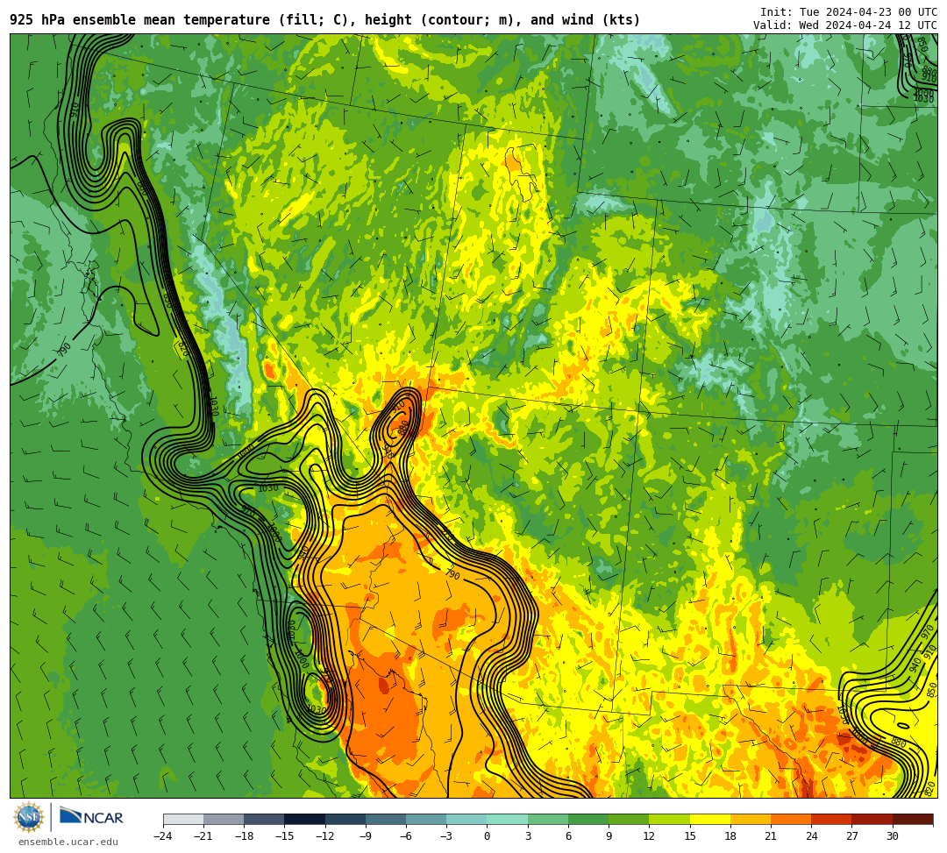947x853 pixels.
Task: Click the 30 colorbar label
Action: pos(892,836)
